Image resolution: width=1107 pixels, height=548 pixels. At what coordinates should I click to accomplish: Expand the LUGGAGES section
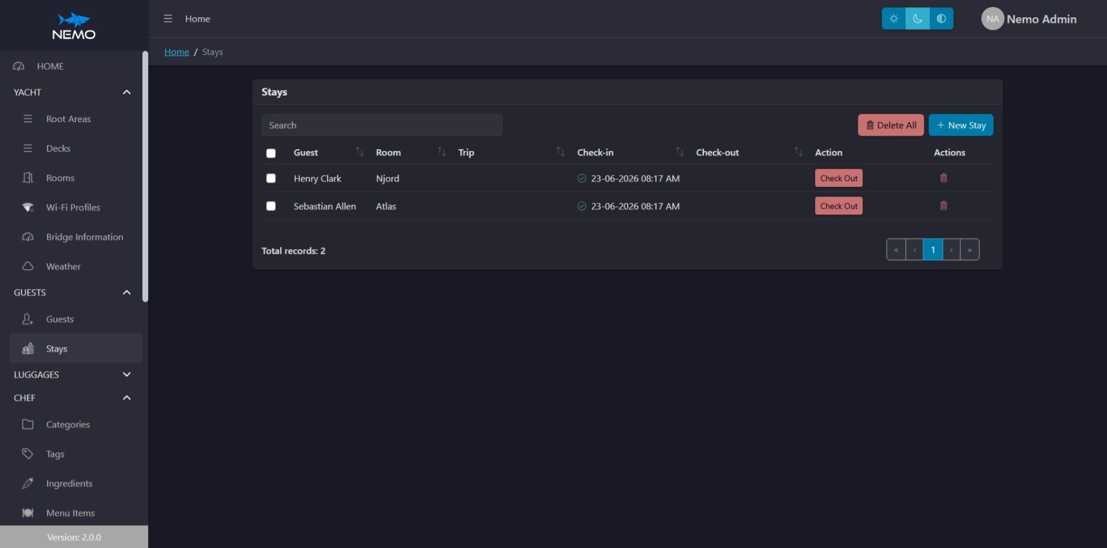tap(126, 374)
